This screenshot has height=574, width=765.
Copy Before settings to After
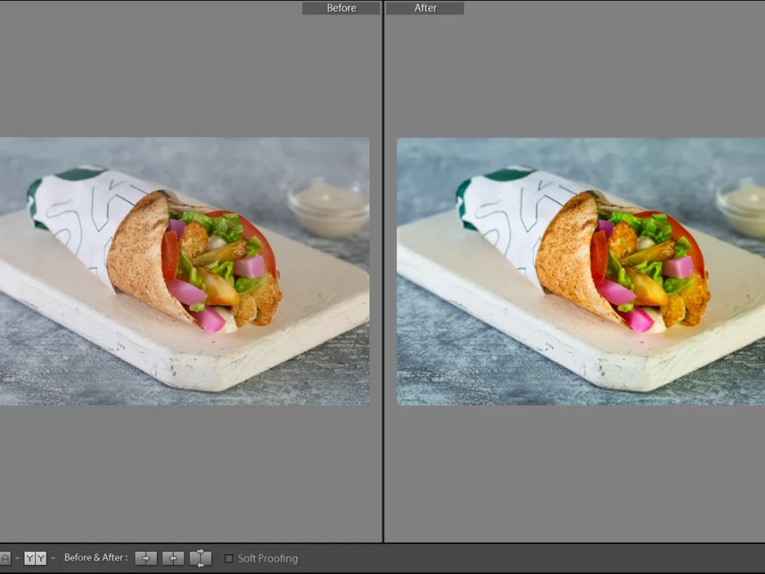click(146, 558)
